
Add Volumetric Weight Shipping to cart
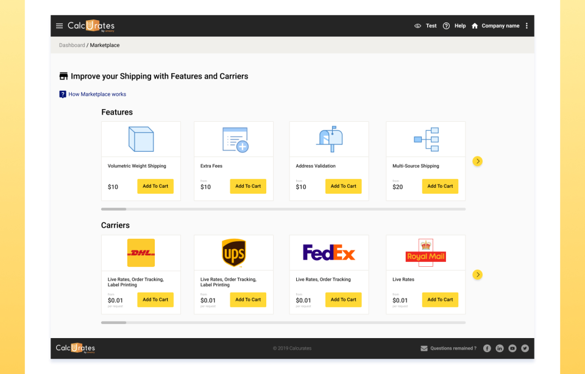click(155, 186)
